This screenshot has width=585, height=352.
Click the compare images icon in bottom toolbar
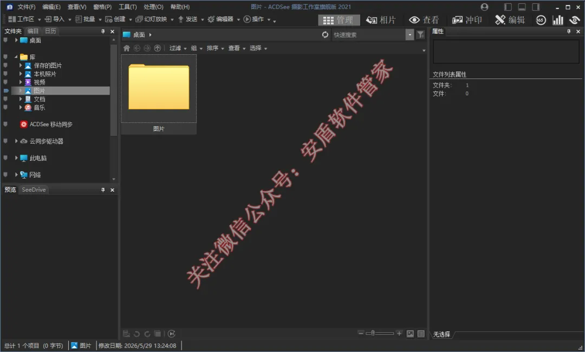pos(158,334)
